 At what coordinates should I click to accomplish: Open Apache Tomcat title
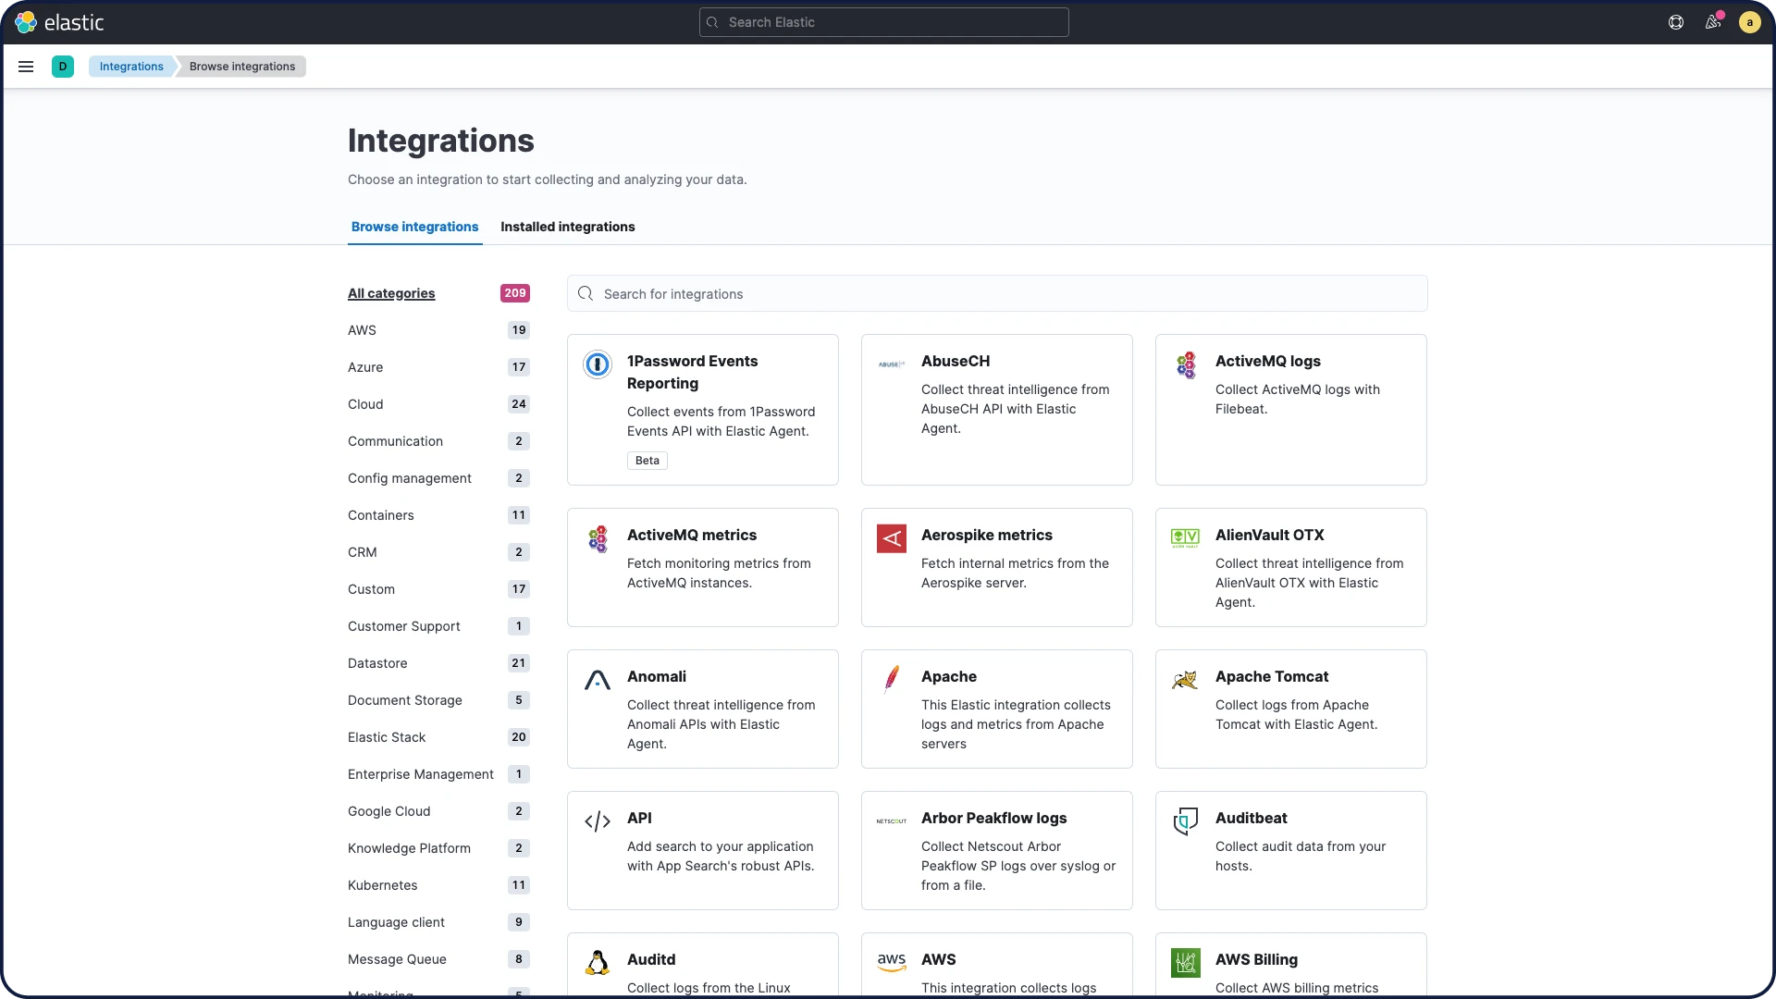coord(1272,676)
